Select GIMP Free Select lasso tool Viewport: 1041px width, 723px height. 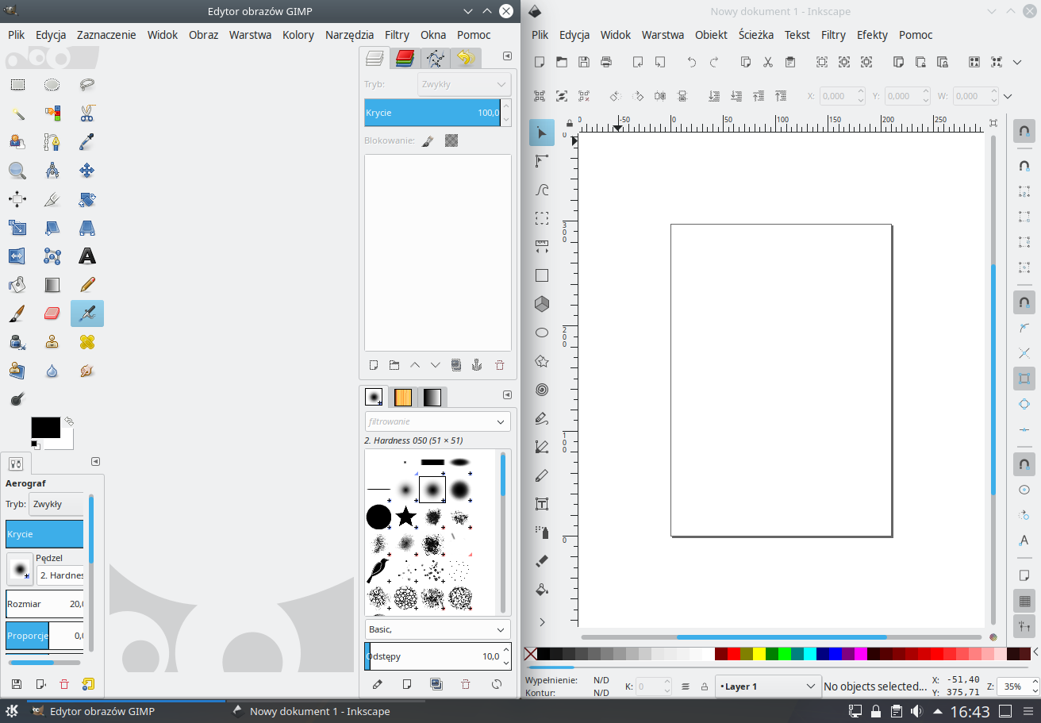click(87, 84)
